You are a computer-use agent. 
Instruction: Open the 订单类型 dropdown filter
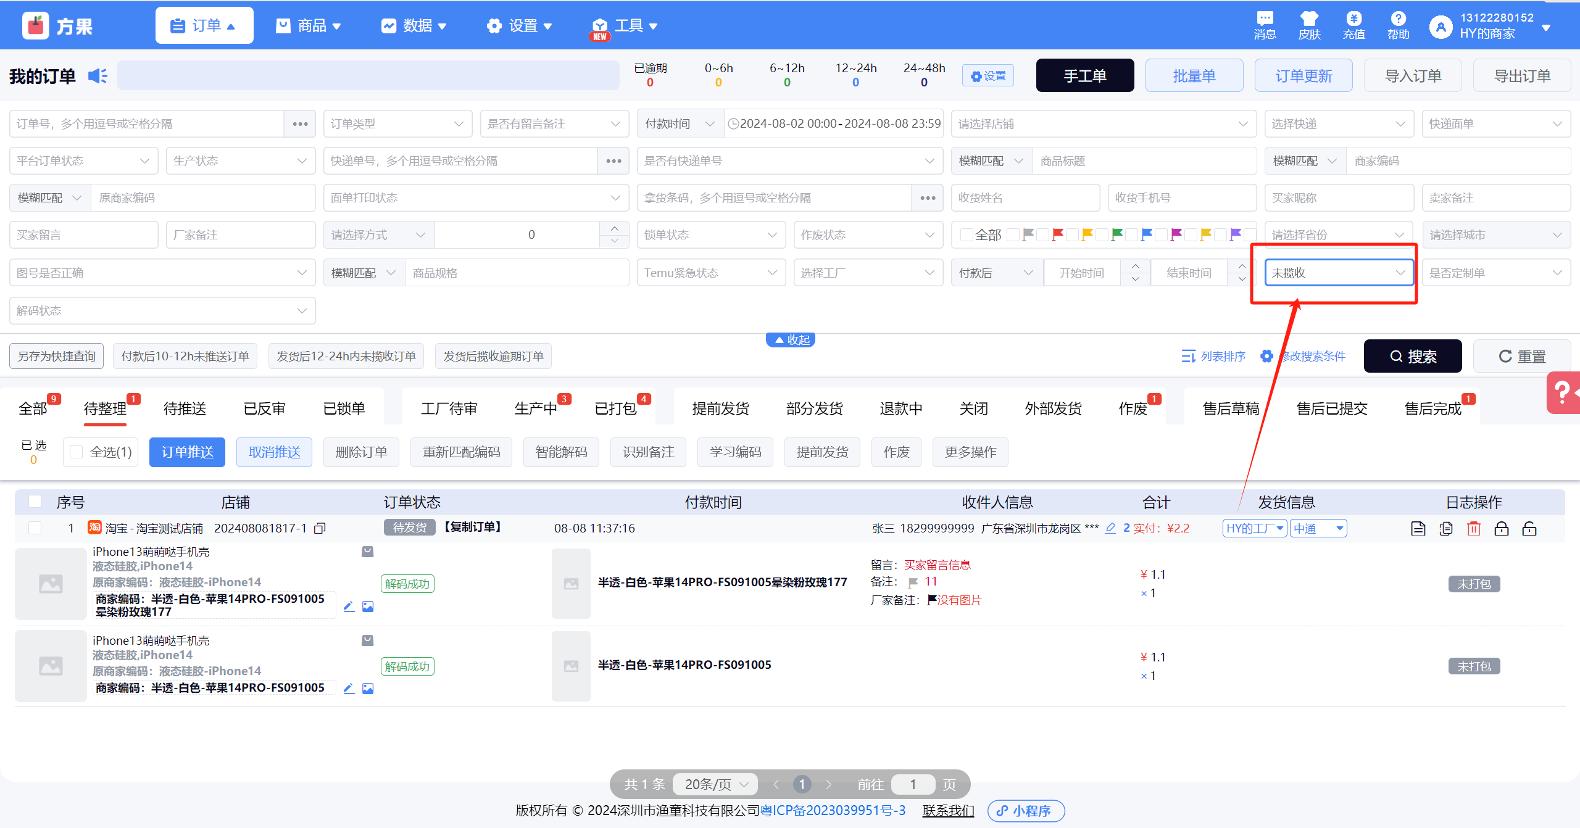397,124
